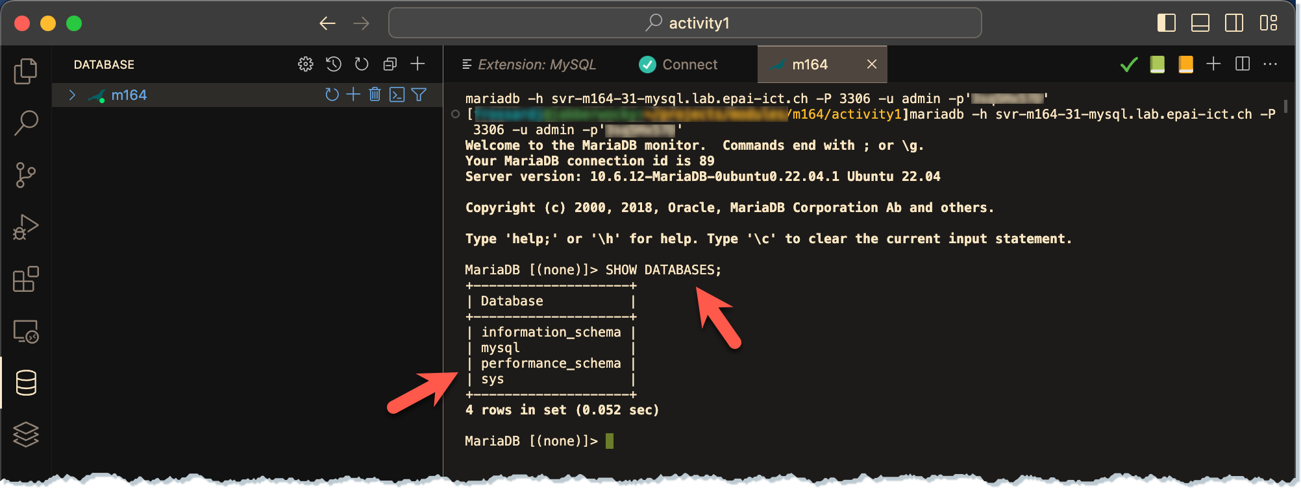Screen dimensions: 1301x489
Task: Filter the m164 connection items
Action: tap(419, 95)
